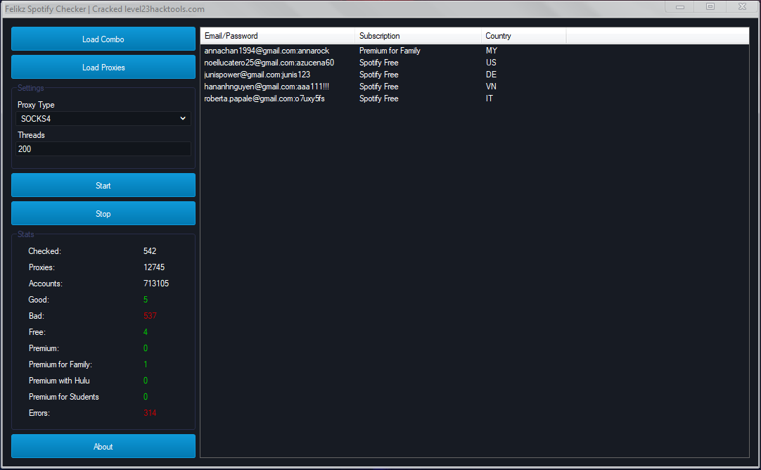Click the Good count 5
The width and height of the screenshot is (761, 470).
click(145, 300)
